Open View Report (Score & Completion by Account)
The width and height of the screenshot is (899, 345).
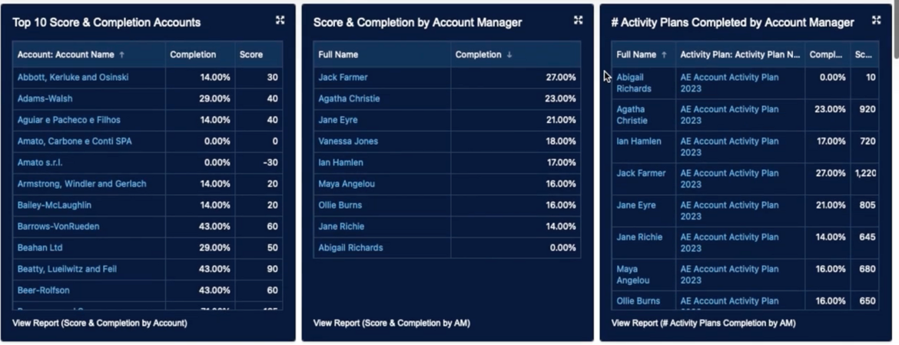(99, 323)
